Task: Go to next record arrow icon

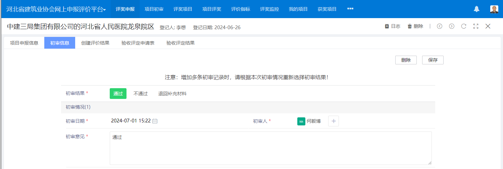Action: (x=452, y=26)
